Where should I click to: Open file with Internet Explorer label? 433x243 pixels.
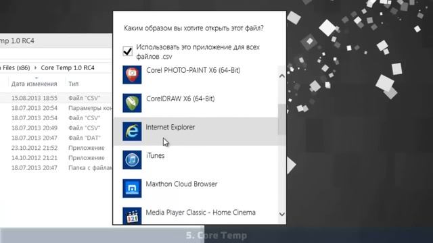170,127
